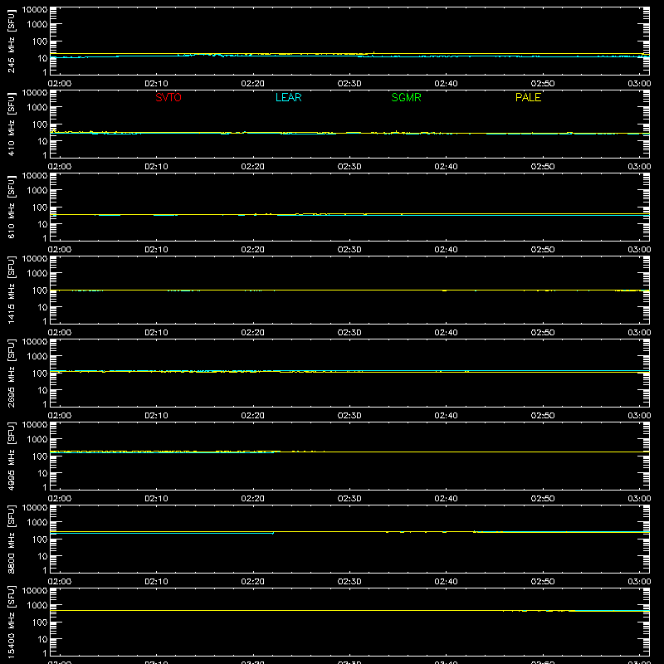Select the 610 MHz [SFU] axis label

point(11,207)
